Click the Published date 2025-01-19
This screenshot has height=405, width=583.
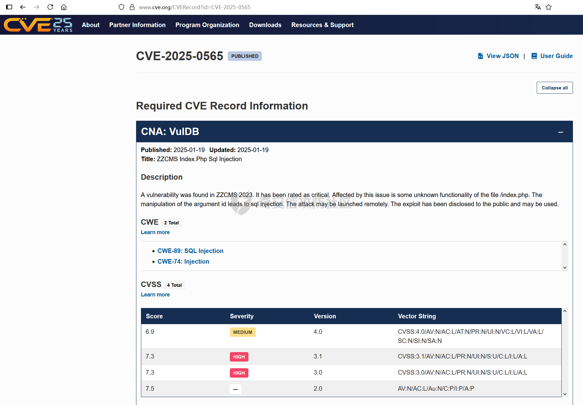189,150
